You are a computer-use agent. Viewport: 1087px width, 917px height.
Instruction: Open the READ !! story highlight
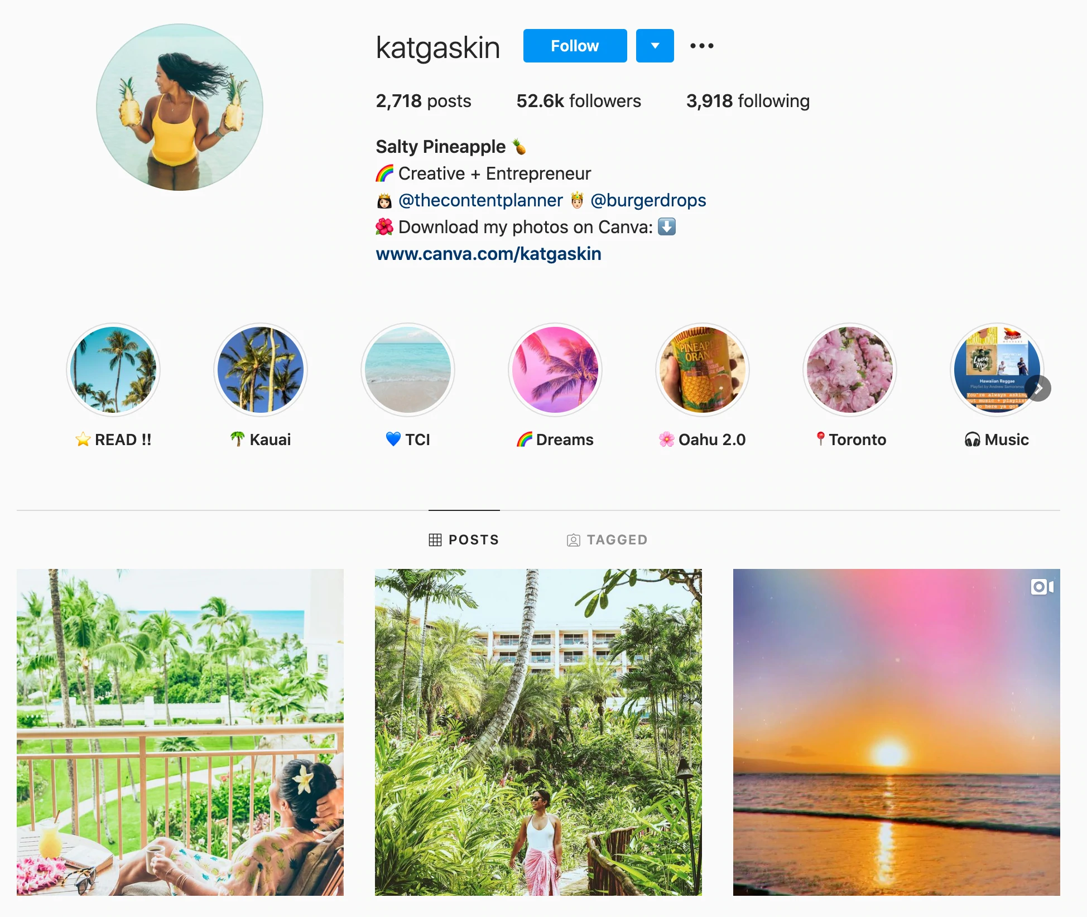[113, 370]
